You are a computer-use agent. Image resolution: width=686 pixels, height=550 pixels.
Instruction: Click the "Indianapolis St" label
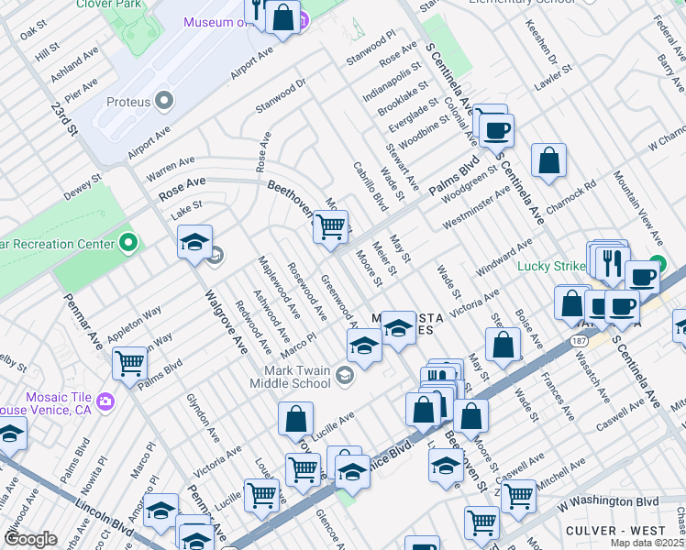(392, 82)
